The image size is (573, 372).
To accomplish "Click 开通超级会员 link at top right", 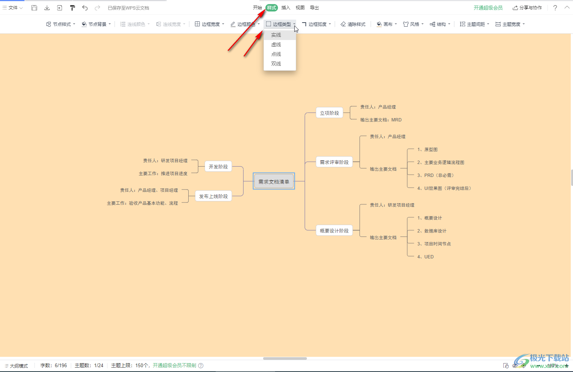I will coord(488,8).
